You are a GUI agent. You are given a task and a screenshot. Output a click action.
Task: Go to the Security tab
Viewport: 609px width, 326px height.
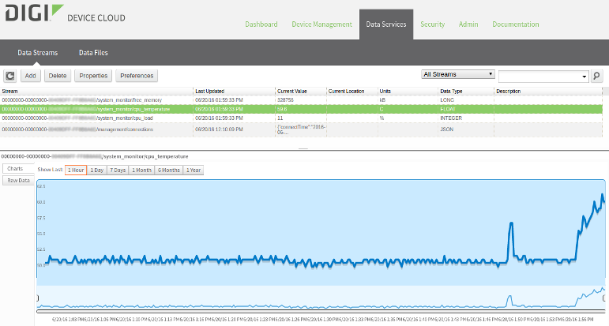tap(432, 24)
